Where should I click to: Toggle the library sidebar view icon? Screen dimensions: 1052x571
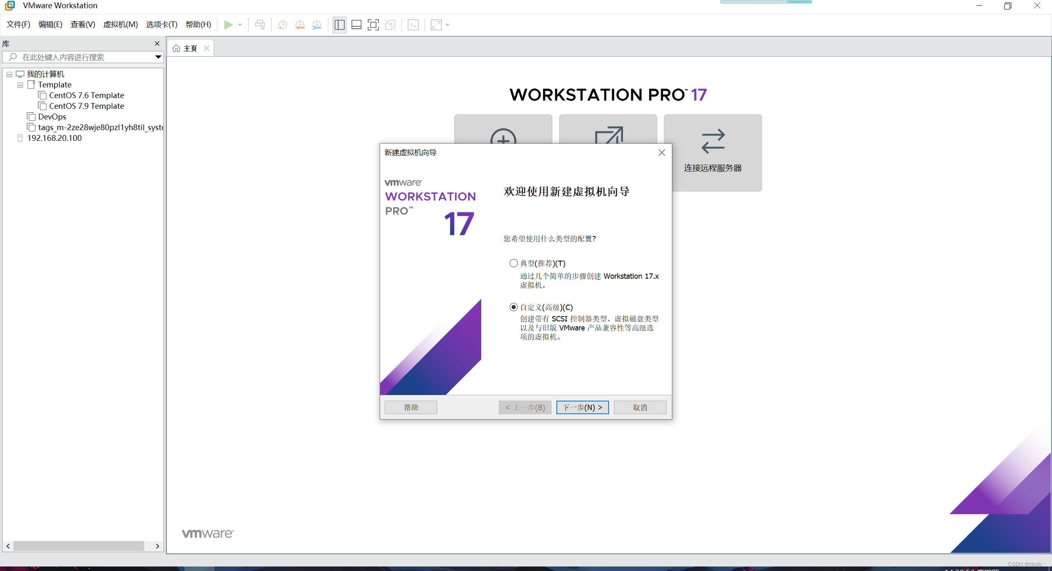tap(339, 25)
